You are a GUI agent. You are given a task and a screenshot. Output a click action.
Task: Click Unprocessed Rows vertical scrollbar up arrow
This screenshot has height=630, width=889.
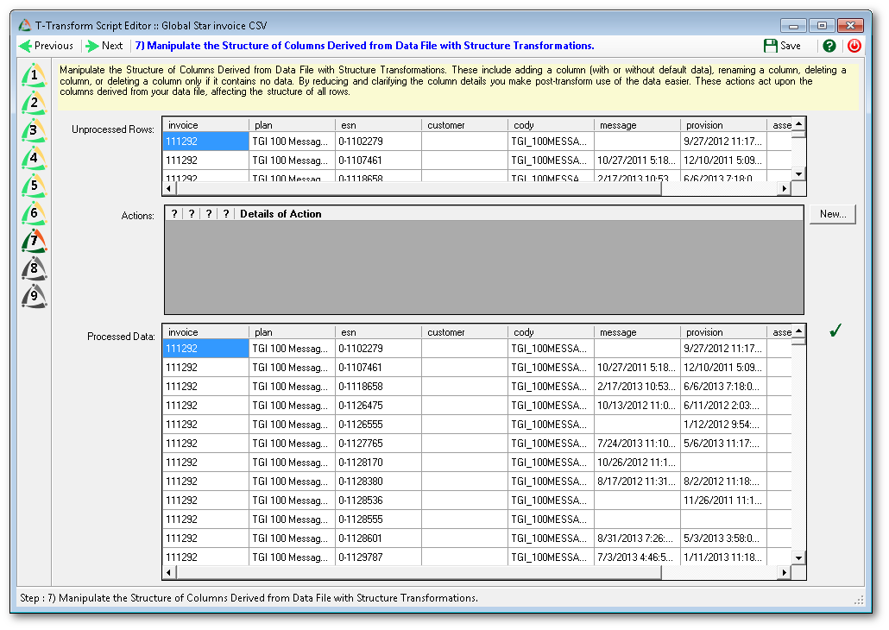(798, 124)
